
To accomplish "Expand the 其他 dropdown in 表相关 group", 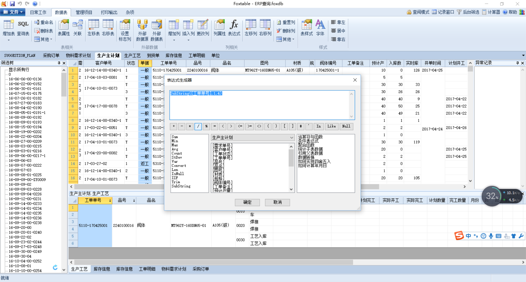I will click(x=43, y=39).
